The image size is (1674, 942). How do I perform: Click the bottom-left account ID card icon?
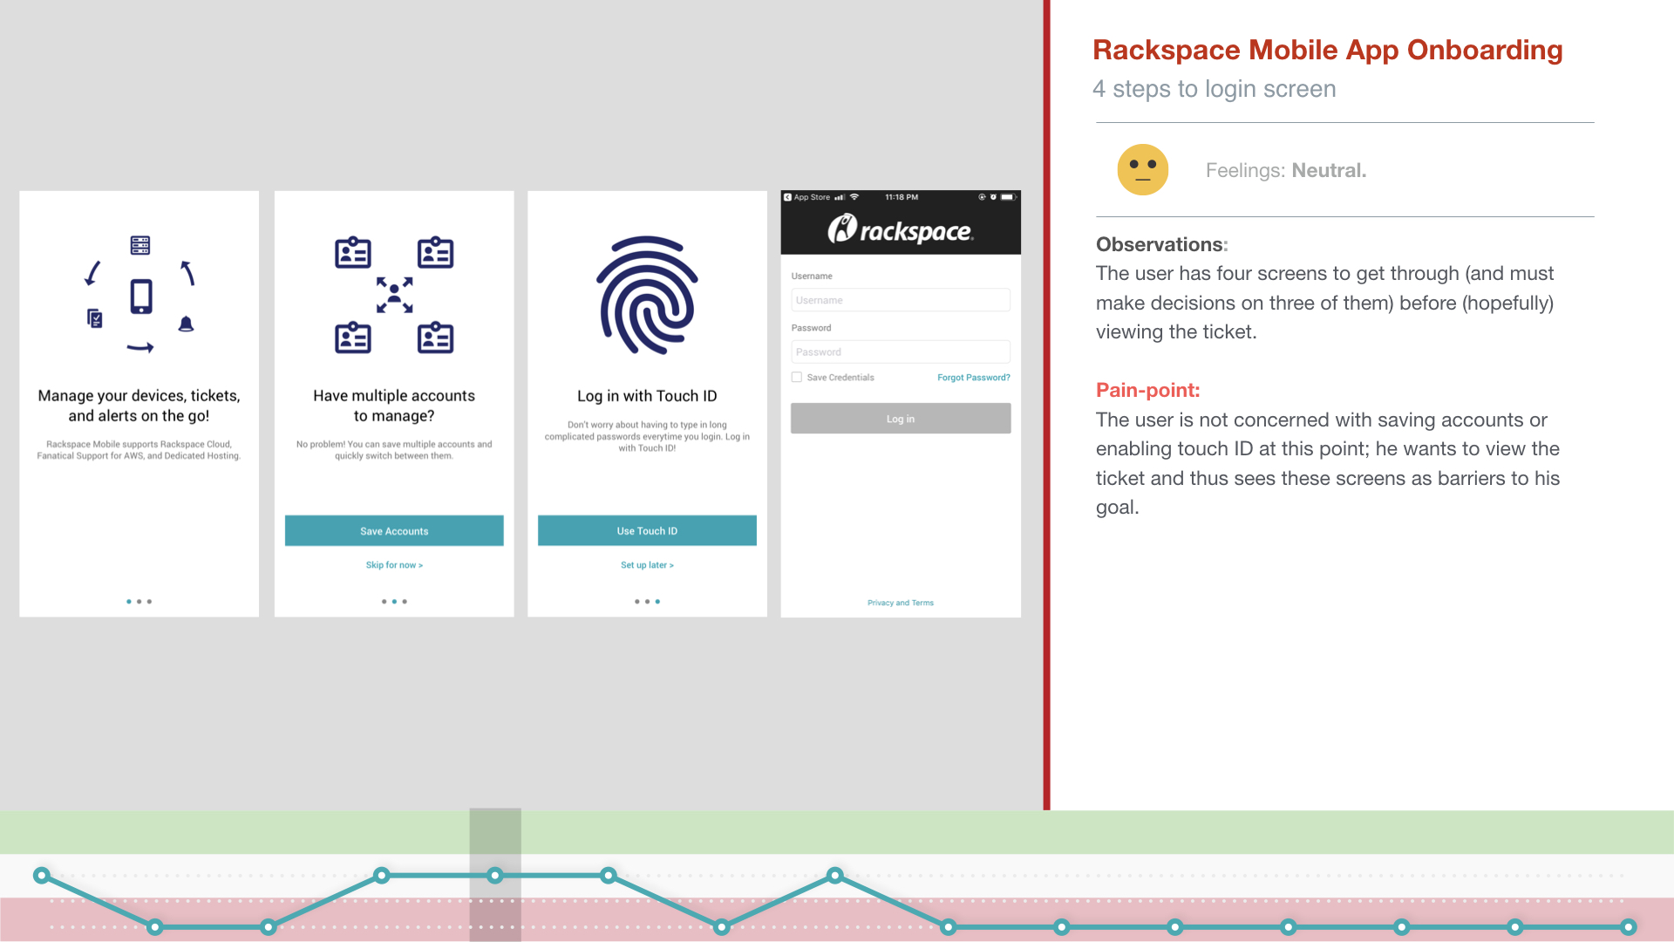coord(353,338)
